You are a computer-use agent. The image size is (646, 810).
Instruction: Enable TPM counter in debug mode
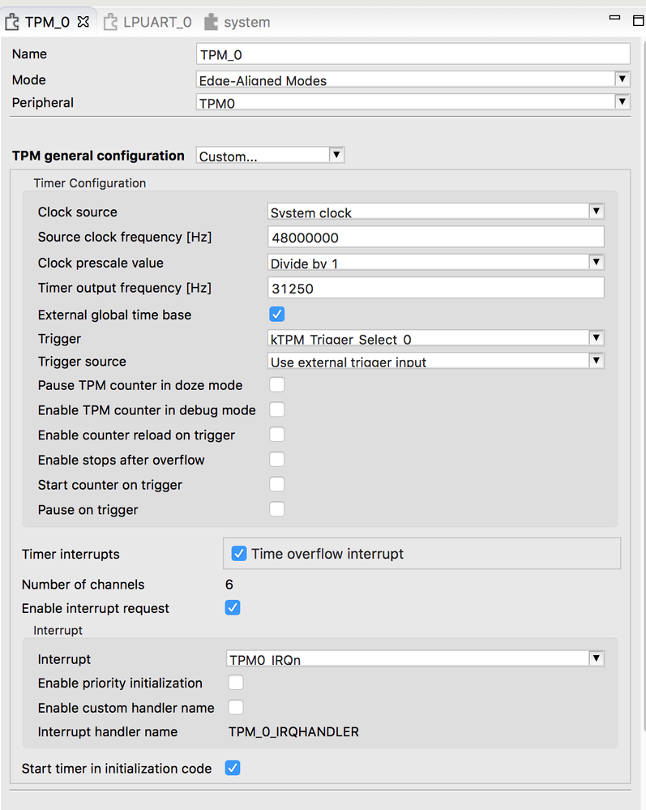pos(277,410)
